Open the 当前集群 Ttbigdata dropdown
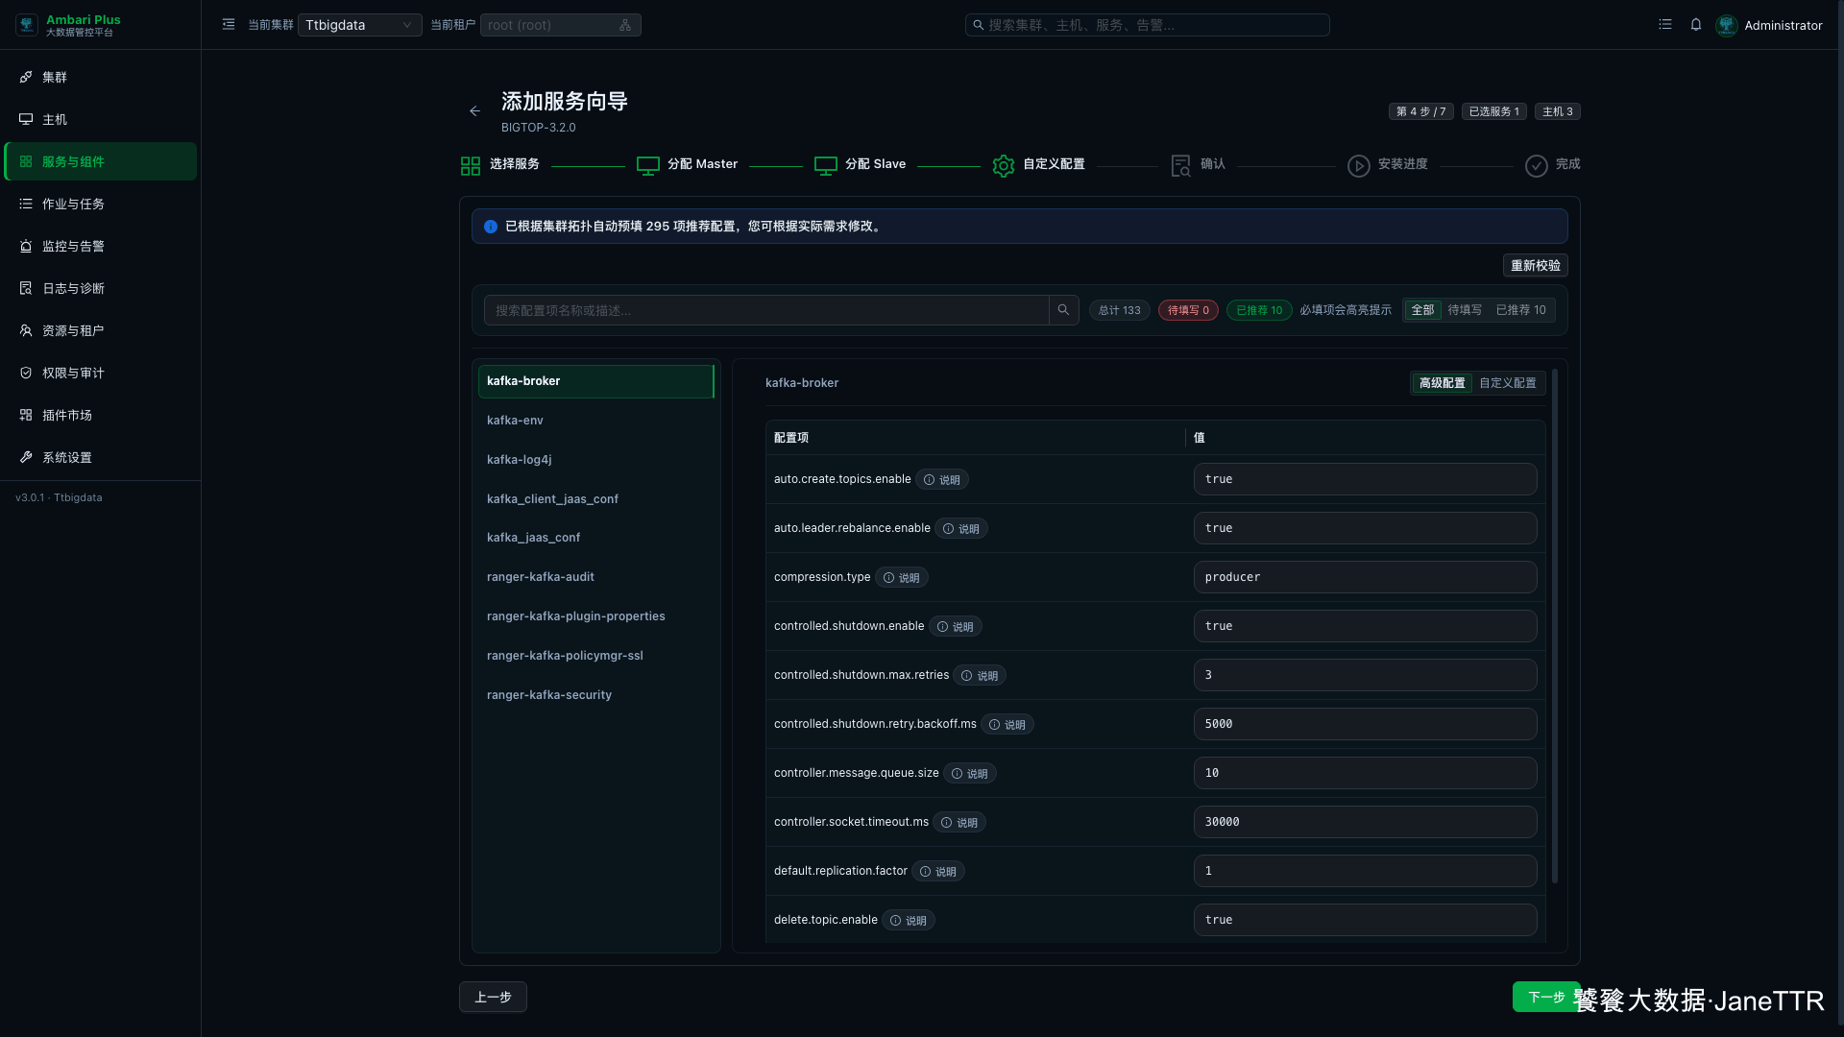Viewport: 1844px width, 1037px height. [359, 25]
